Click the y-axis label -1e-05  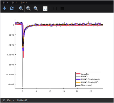pos(11,45)
